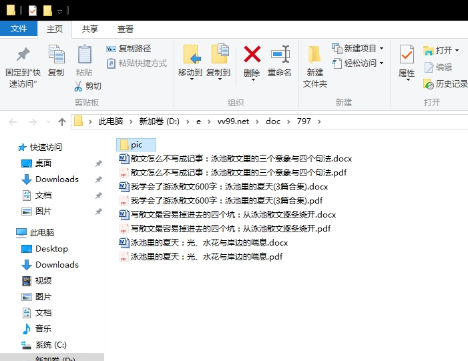Image resolution: width=468 pixels, height=361 pixels.
Task: Cut selected item with scissors icon
Action: click(87, 86)
